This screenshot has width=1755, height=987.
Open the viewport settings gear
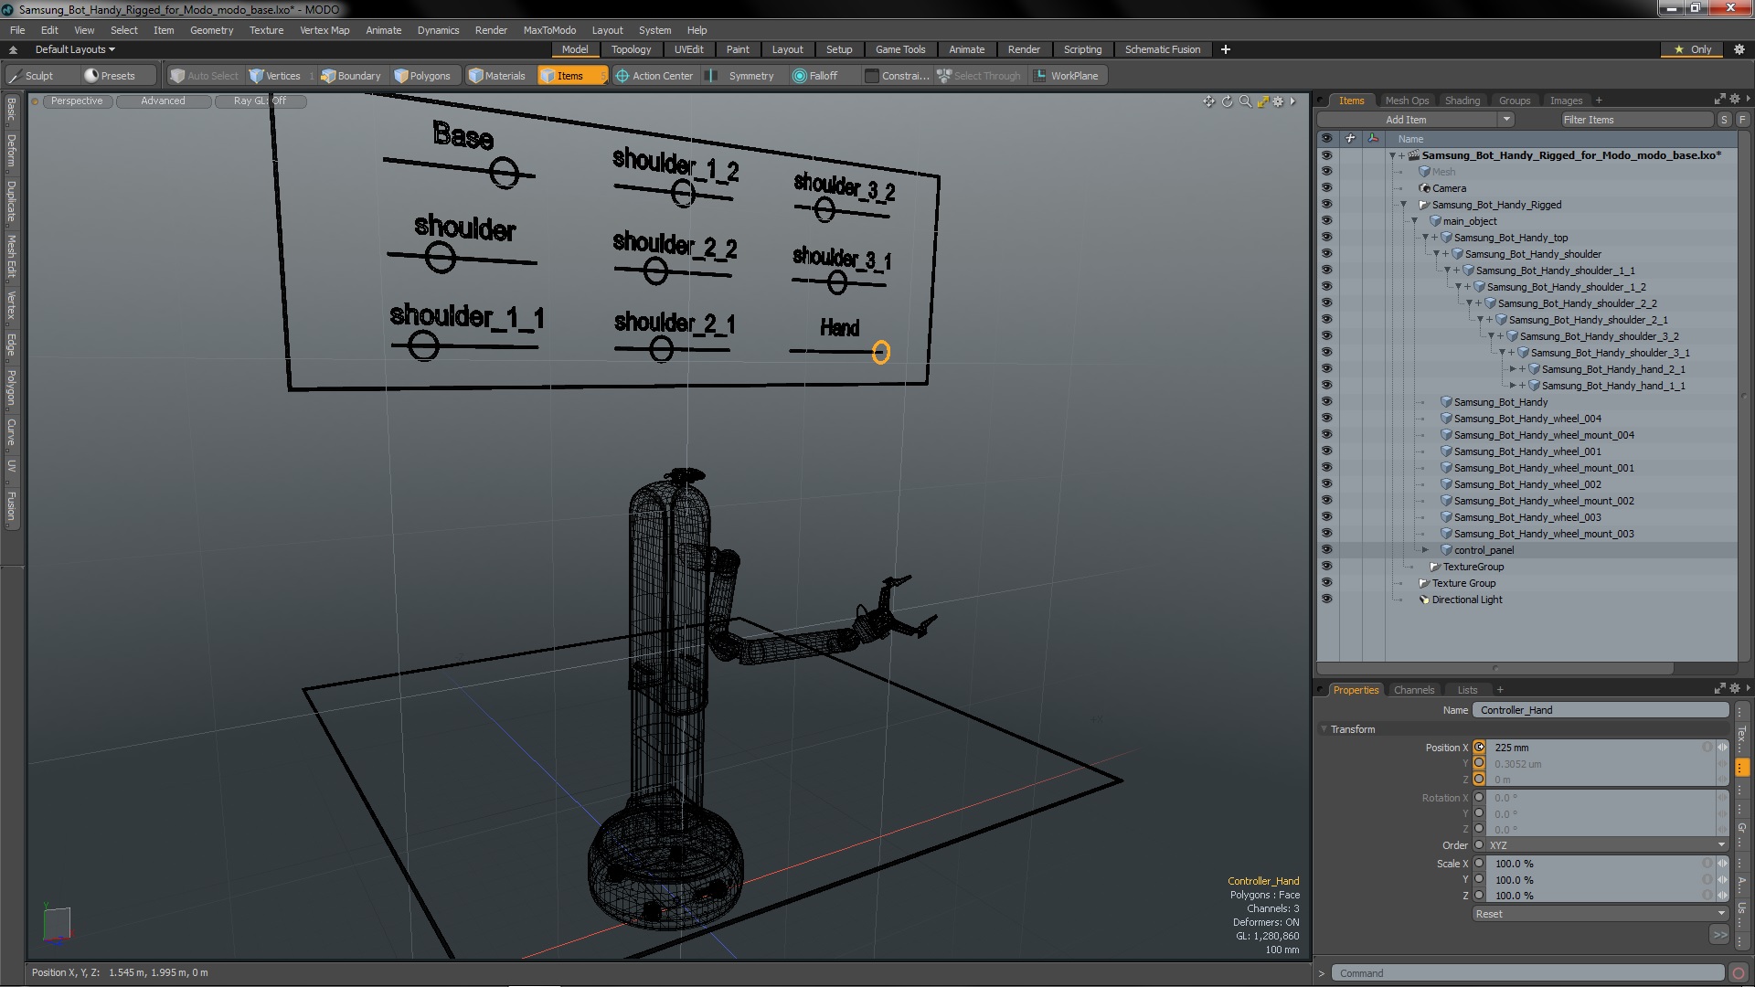[x=1279, y=101]
